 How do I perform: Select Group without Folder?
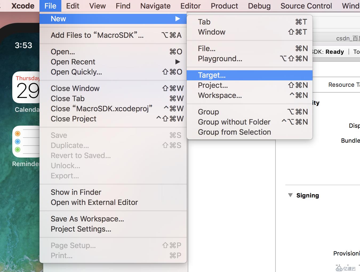(250, 122)
